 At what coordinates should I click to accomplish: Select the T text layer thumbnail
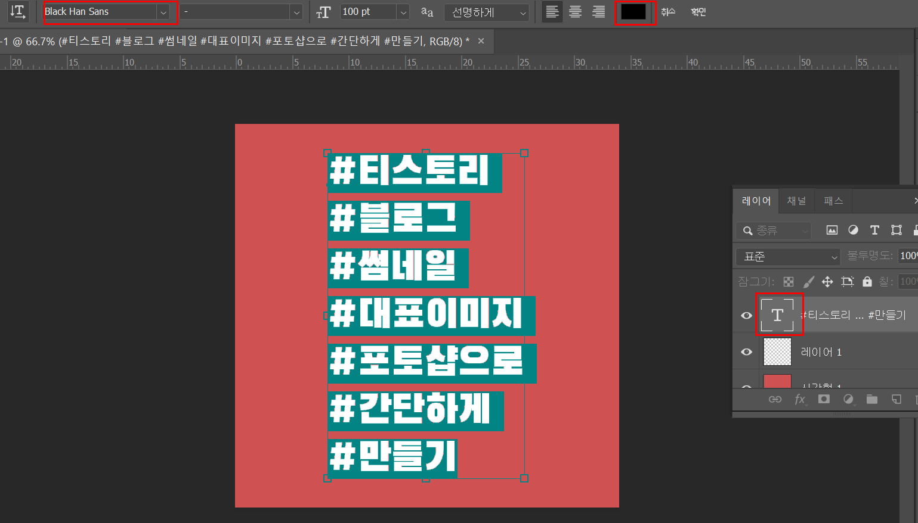[778, 315]
